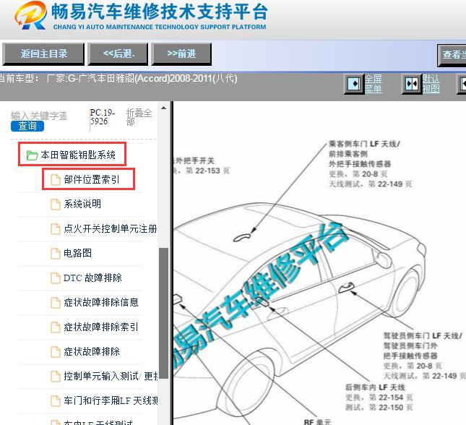Open 症状故障排除索引 tree item
The height and width of the screenshot is (425, 466).
[x=101, y=327]
